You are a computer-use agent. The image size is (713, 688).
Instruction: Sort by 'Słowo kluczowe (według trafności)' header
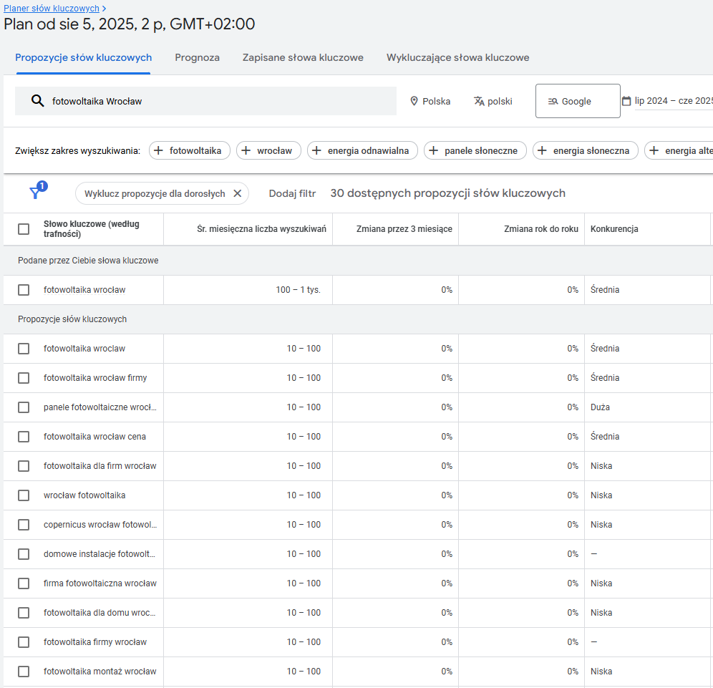tap(92, 228)
